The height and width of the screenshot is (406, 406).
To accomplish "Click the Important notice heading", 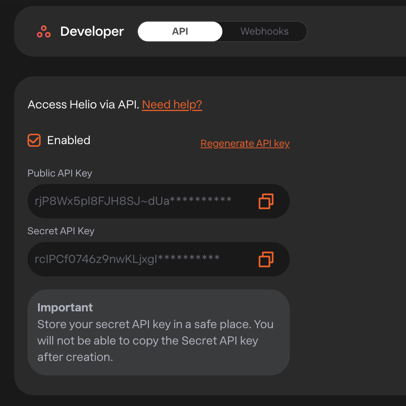I will 65,307.
